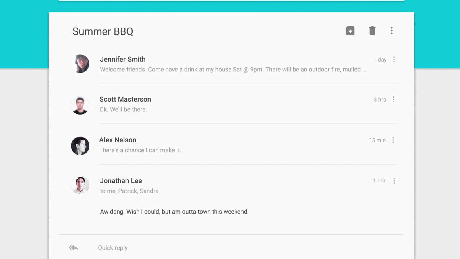Select the Summer BBQ subject title

tap(103, 31)
